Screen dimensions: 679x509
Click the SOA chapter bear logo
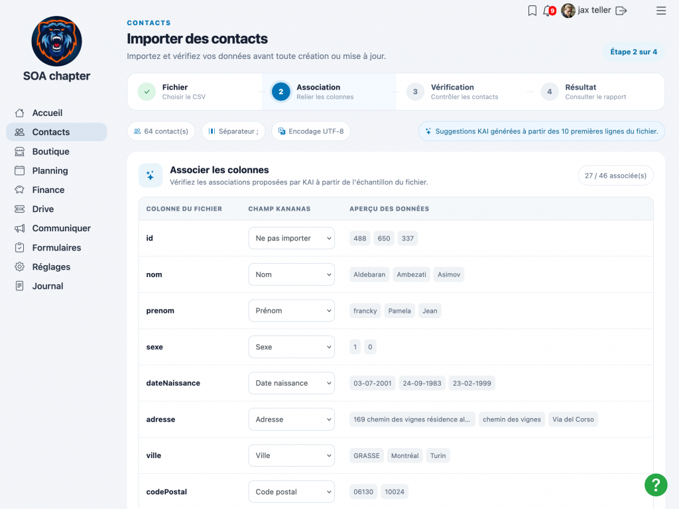pyautogui.click(x=57, y=41)
